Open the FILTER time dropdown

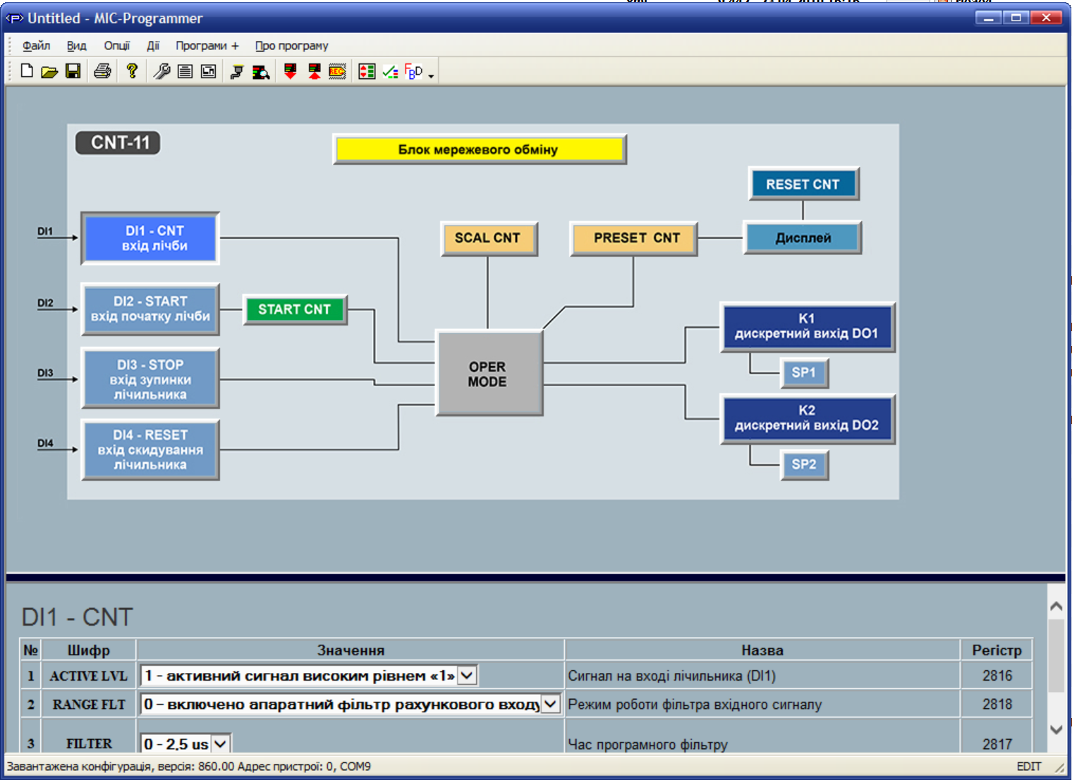click(x=221, y=743)
